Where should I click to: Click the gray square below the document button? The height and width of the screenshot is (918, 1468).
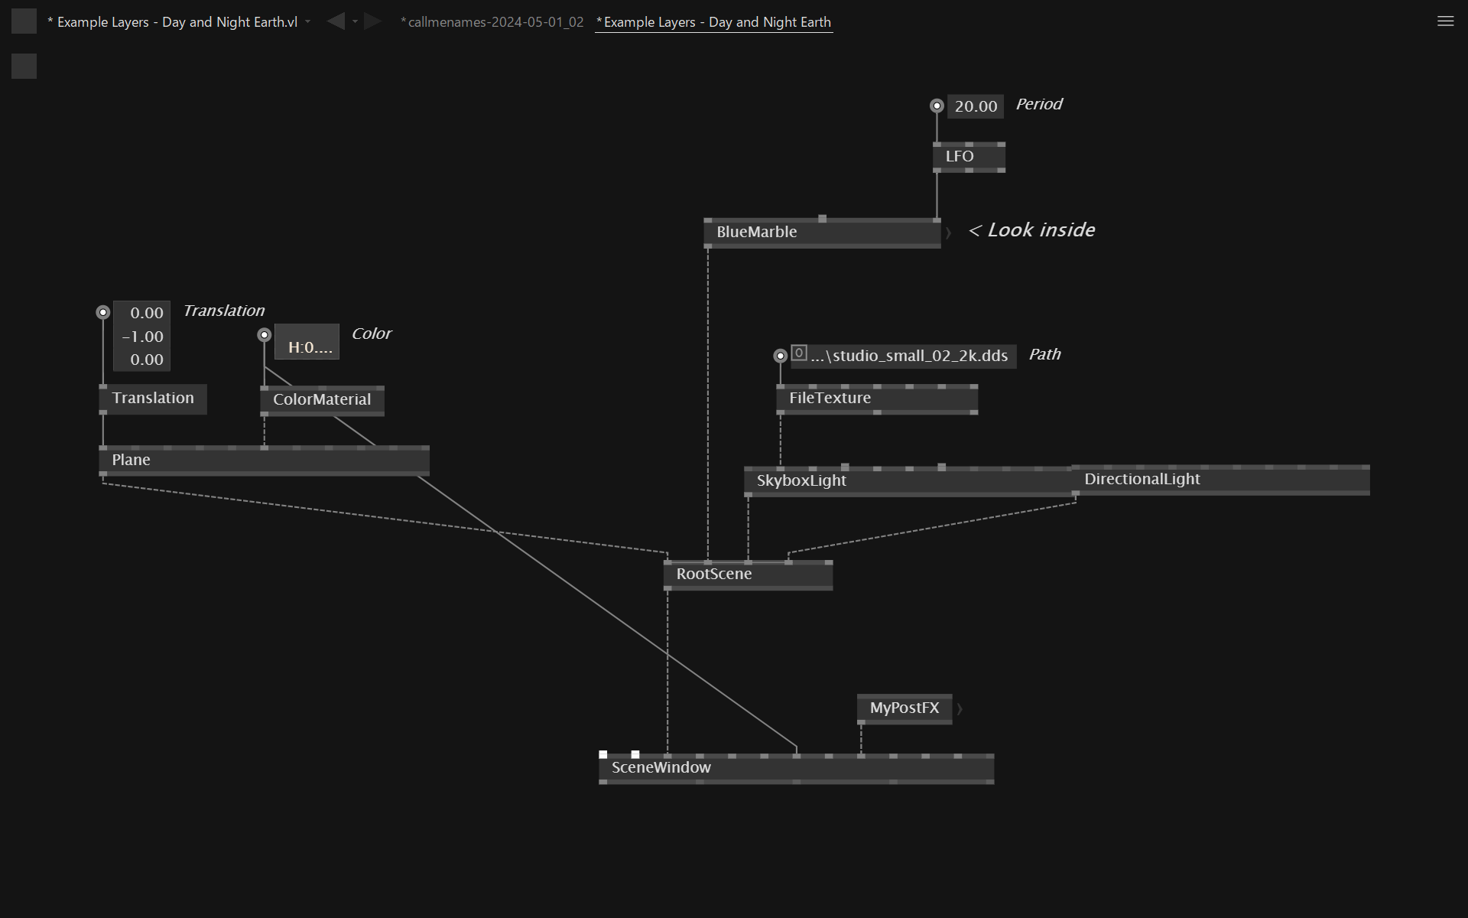(x=24, y=67)
